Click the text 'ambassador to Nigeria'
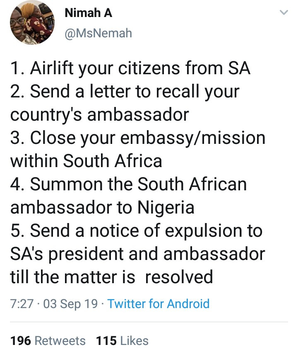Viewport: 298px width, 352px height. [x=102, y=207]
